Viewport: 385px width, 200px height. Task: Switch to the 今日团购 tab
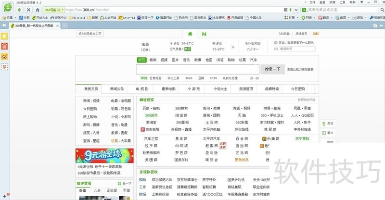click(298, 89)
